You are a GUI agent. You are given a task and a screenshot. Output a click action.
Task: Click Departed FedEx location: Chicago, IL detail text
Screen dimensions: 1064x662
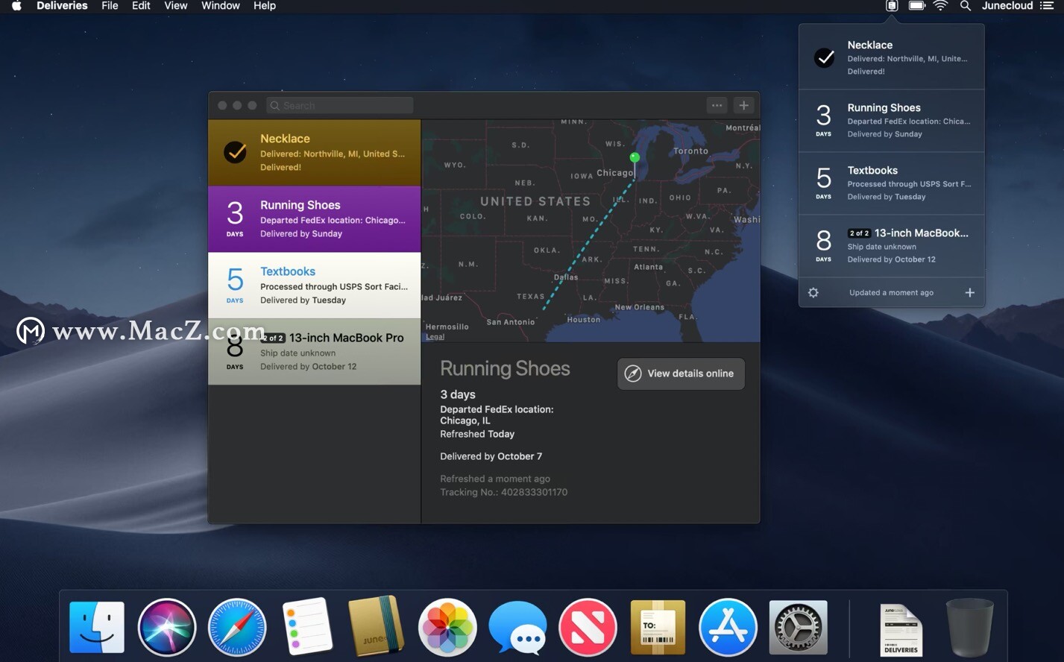pos(497,414)
